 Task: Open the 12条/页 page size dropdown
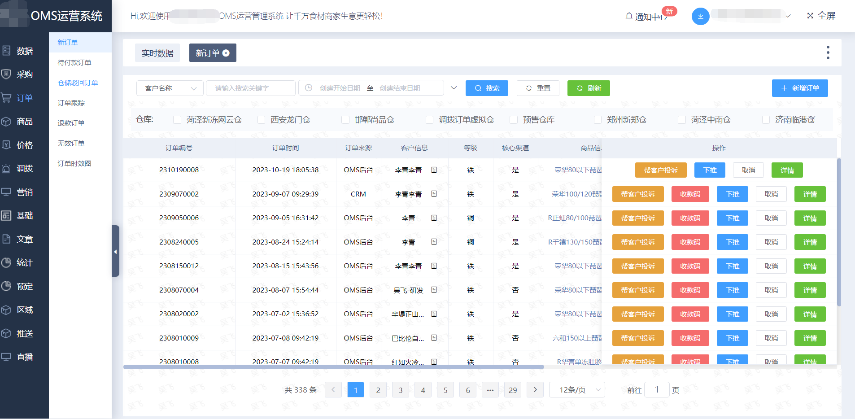coord(577,390)
